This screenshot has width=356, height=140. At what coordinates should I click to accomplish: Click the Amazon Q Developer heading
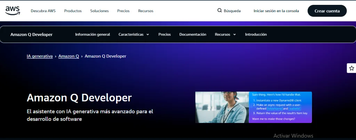79,98
